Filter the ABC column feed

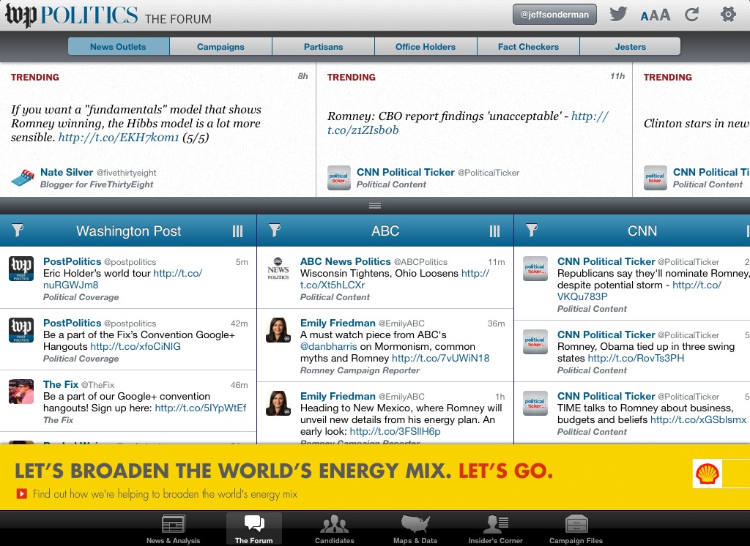coord(275,231)
